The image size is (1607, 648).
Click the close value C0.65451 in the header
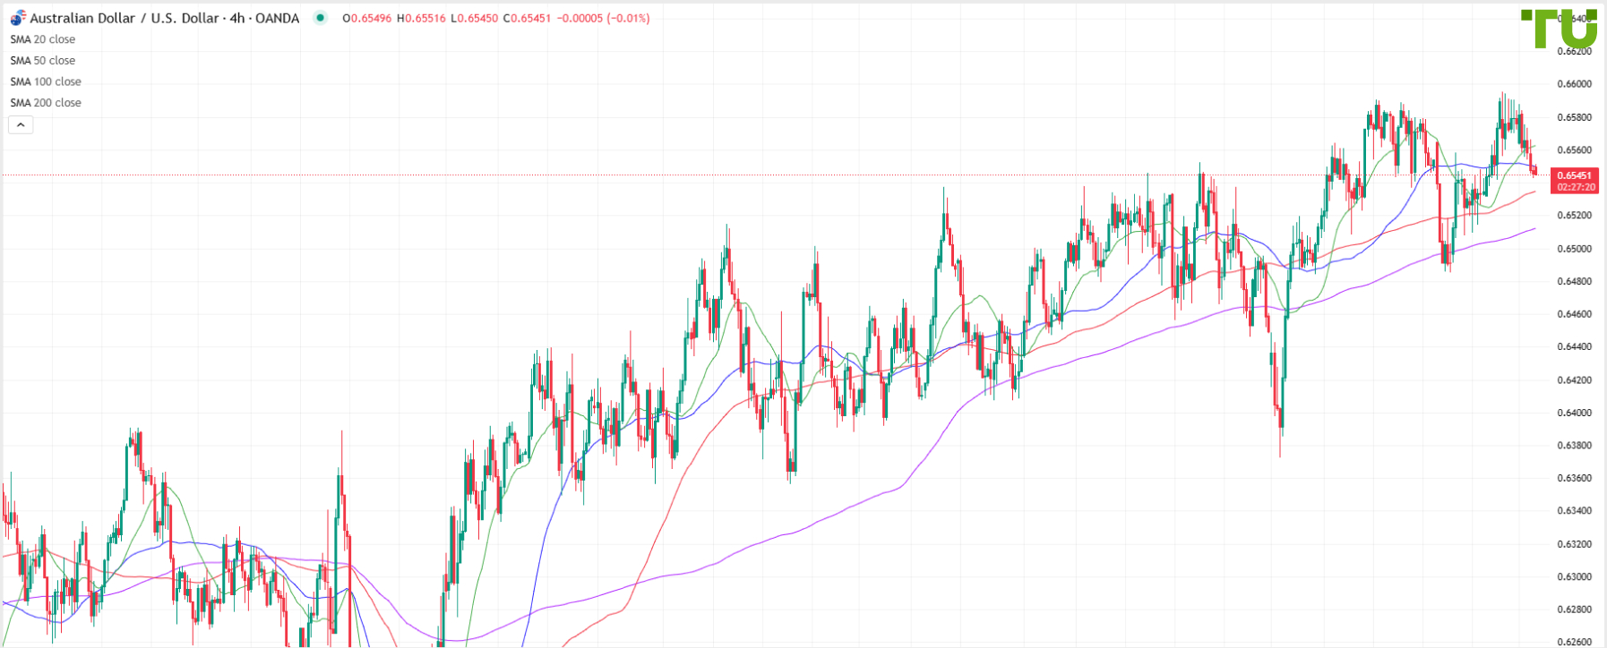pyautogui.click(x=527, y=18)
